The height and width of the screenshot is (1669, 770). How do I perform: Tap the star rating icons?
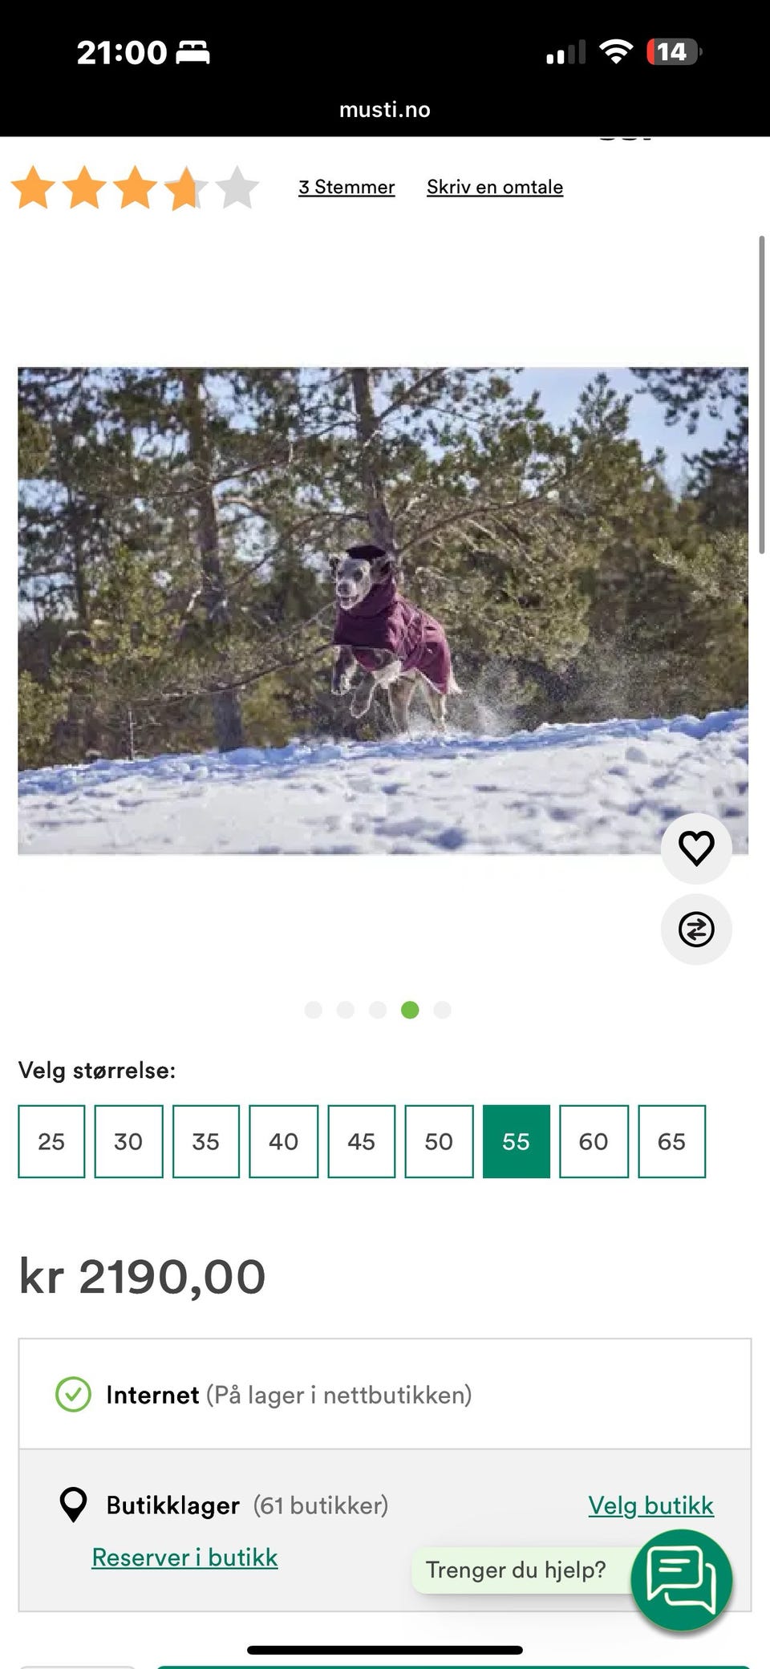135,188
